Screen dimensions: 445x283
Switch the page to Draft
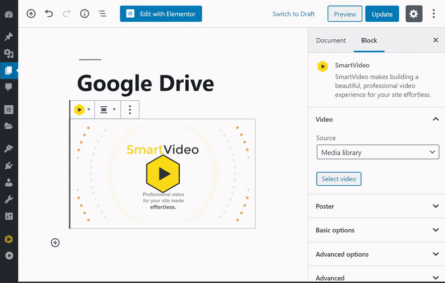[294, 14]
